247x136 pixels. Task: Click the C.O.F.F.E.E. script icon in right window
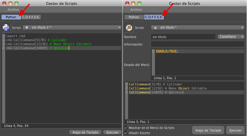pyautogui.click(x=129, y=28)
